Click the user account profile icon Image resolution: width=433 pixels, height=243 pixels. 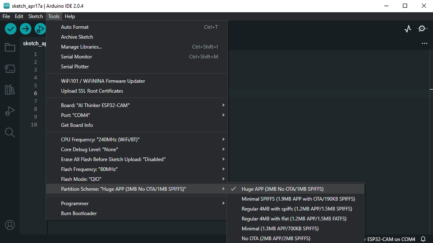pyautogui.click(x=9, y=225)
